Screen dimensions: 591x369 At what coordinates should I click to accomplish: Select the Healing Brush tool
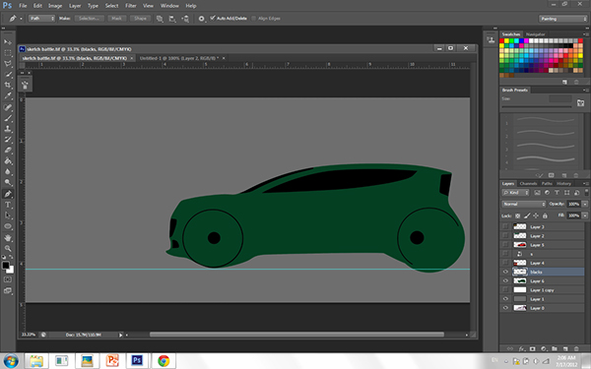click(x=8, y=107)
